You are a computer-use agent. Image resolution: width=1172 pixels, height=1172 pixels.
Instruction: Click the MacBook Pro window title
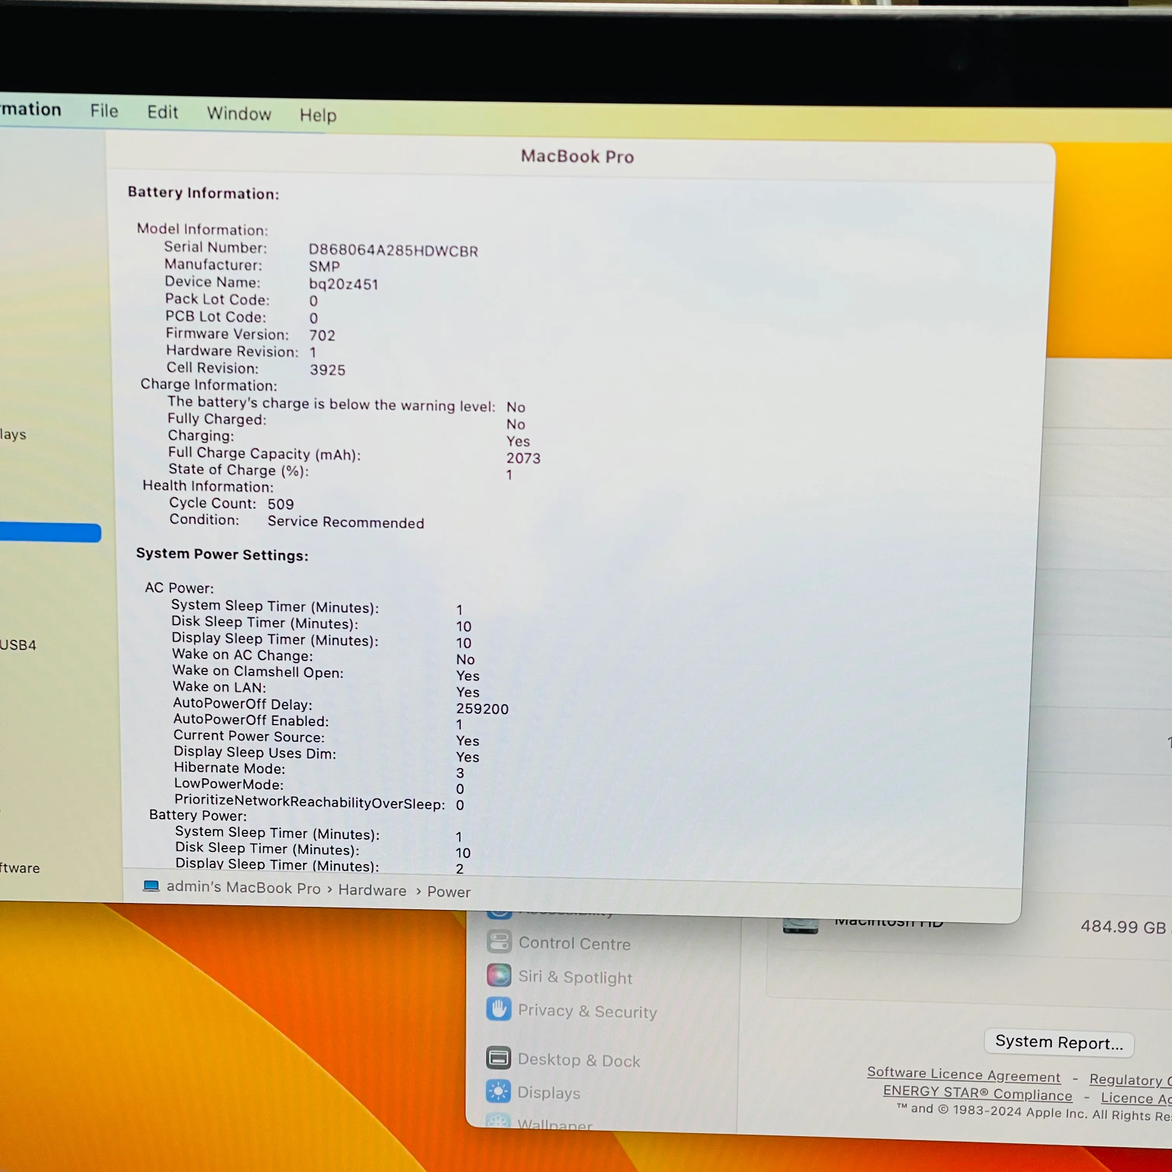click(x=577, y=157)
